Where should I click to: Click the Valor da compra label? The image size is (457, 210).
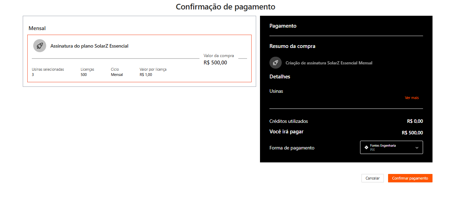pos(219,56)
